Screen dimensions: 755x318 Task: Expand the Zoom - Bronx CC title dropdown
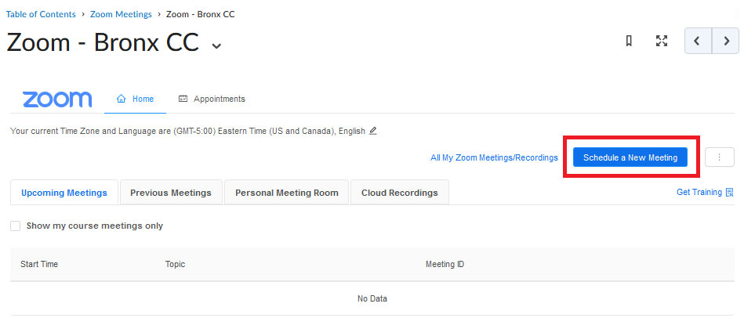click(x=216, y=45)
